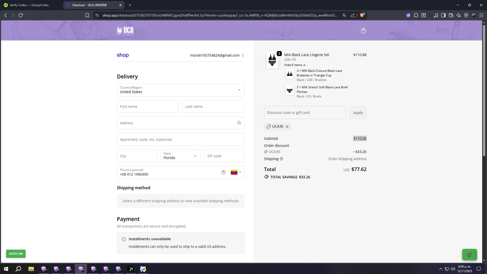Open the page translate icon
This screenshot has width=487, height=274.
pyautogui.click(x=344, y=15)
